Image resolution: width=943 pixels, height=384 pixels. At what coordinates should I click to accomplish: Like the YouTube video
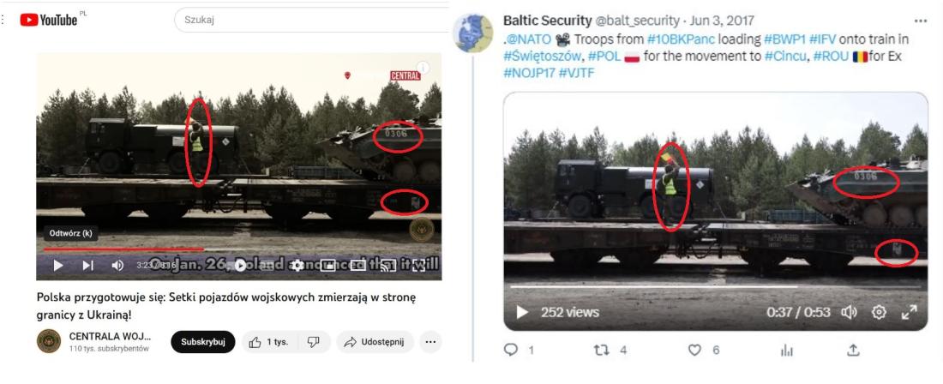pyautogui.click(x=270, y=342)
